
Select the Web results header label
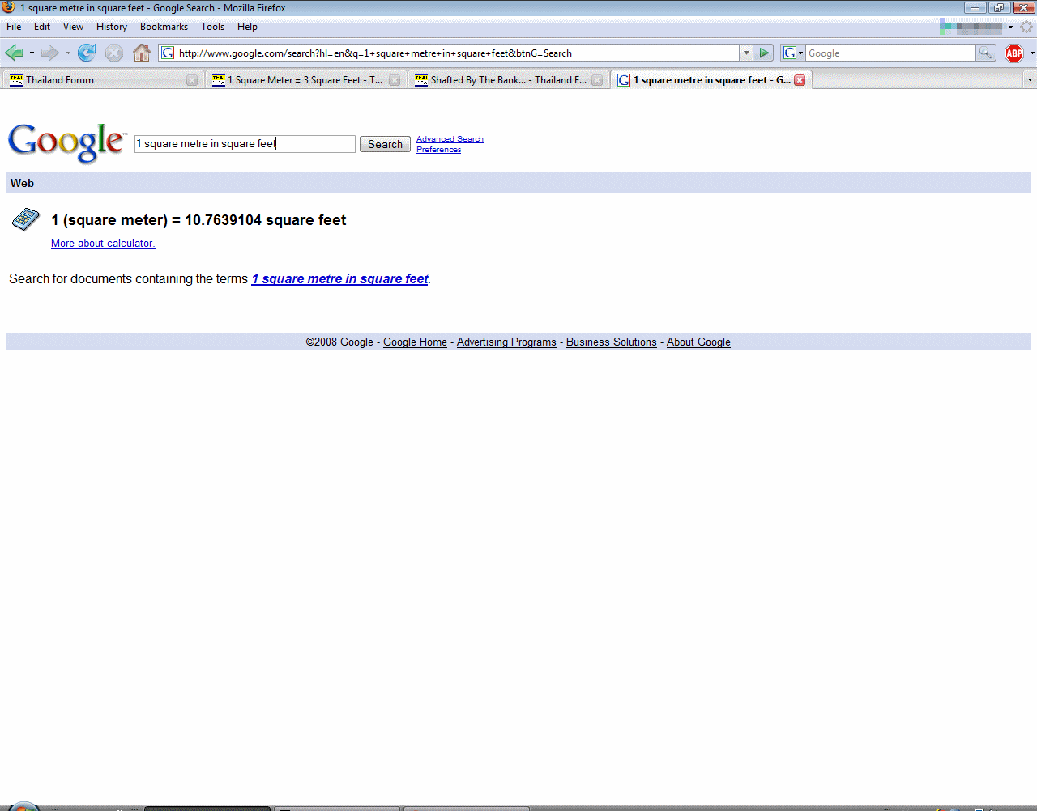click(x=22, y=183)
